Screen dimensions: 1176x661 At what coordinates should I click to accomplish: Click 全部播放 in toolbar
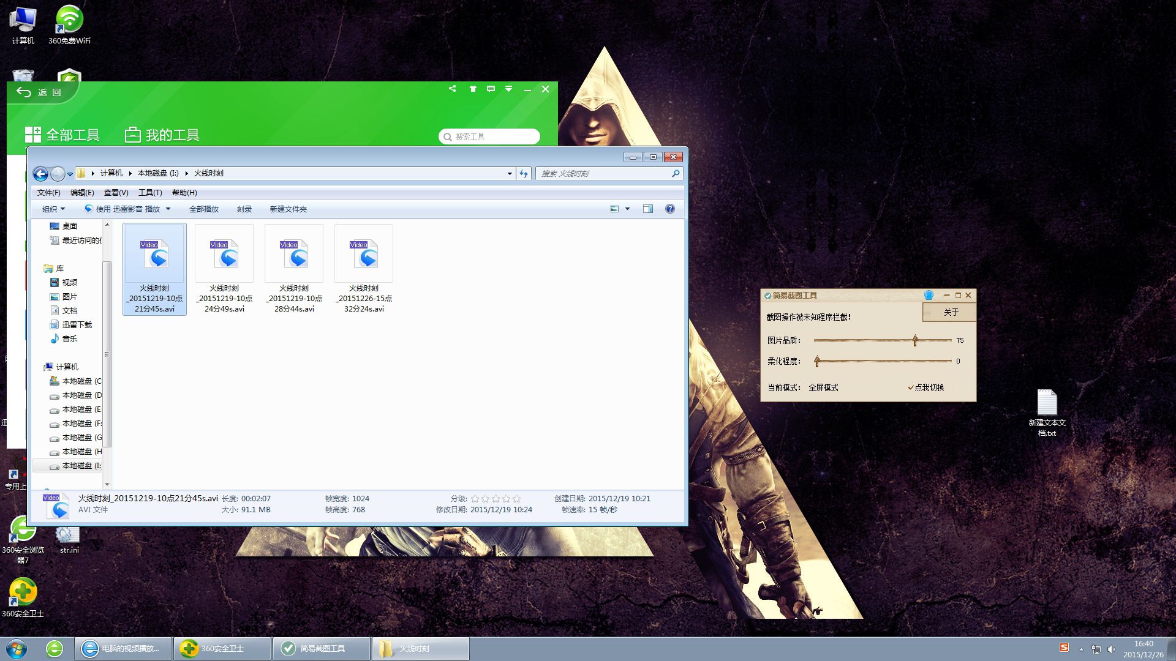coord(204,209)
